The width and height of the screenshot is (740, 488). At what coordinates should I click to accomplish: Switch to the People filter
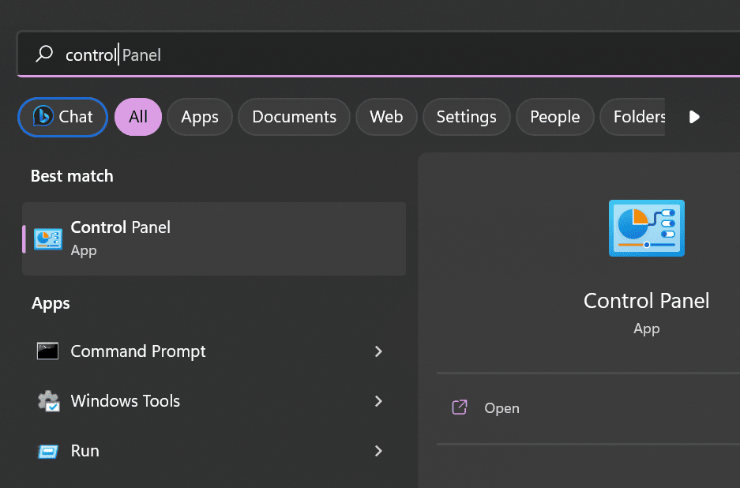click(x=554, y=117)
